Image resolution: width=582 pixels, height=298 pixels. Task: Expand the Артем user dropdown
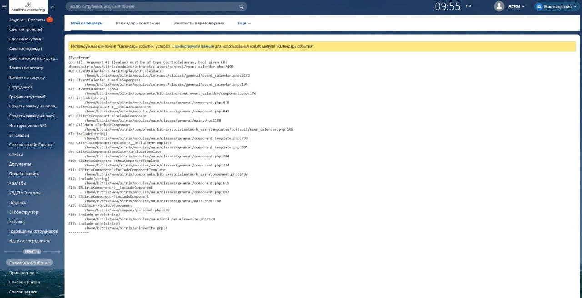tap(516, 7)
